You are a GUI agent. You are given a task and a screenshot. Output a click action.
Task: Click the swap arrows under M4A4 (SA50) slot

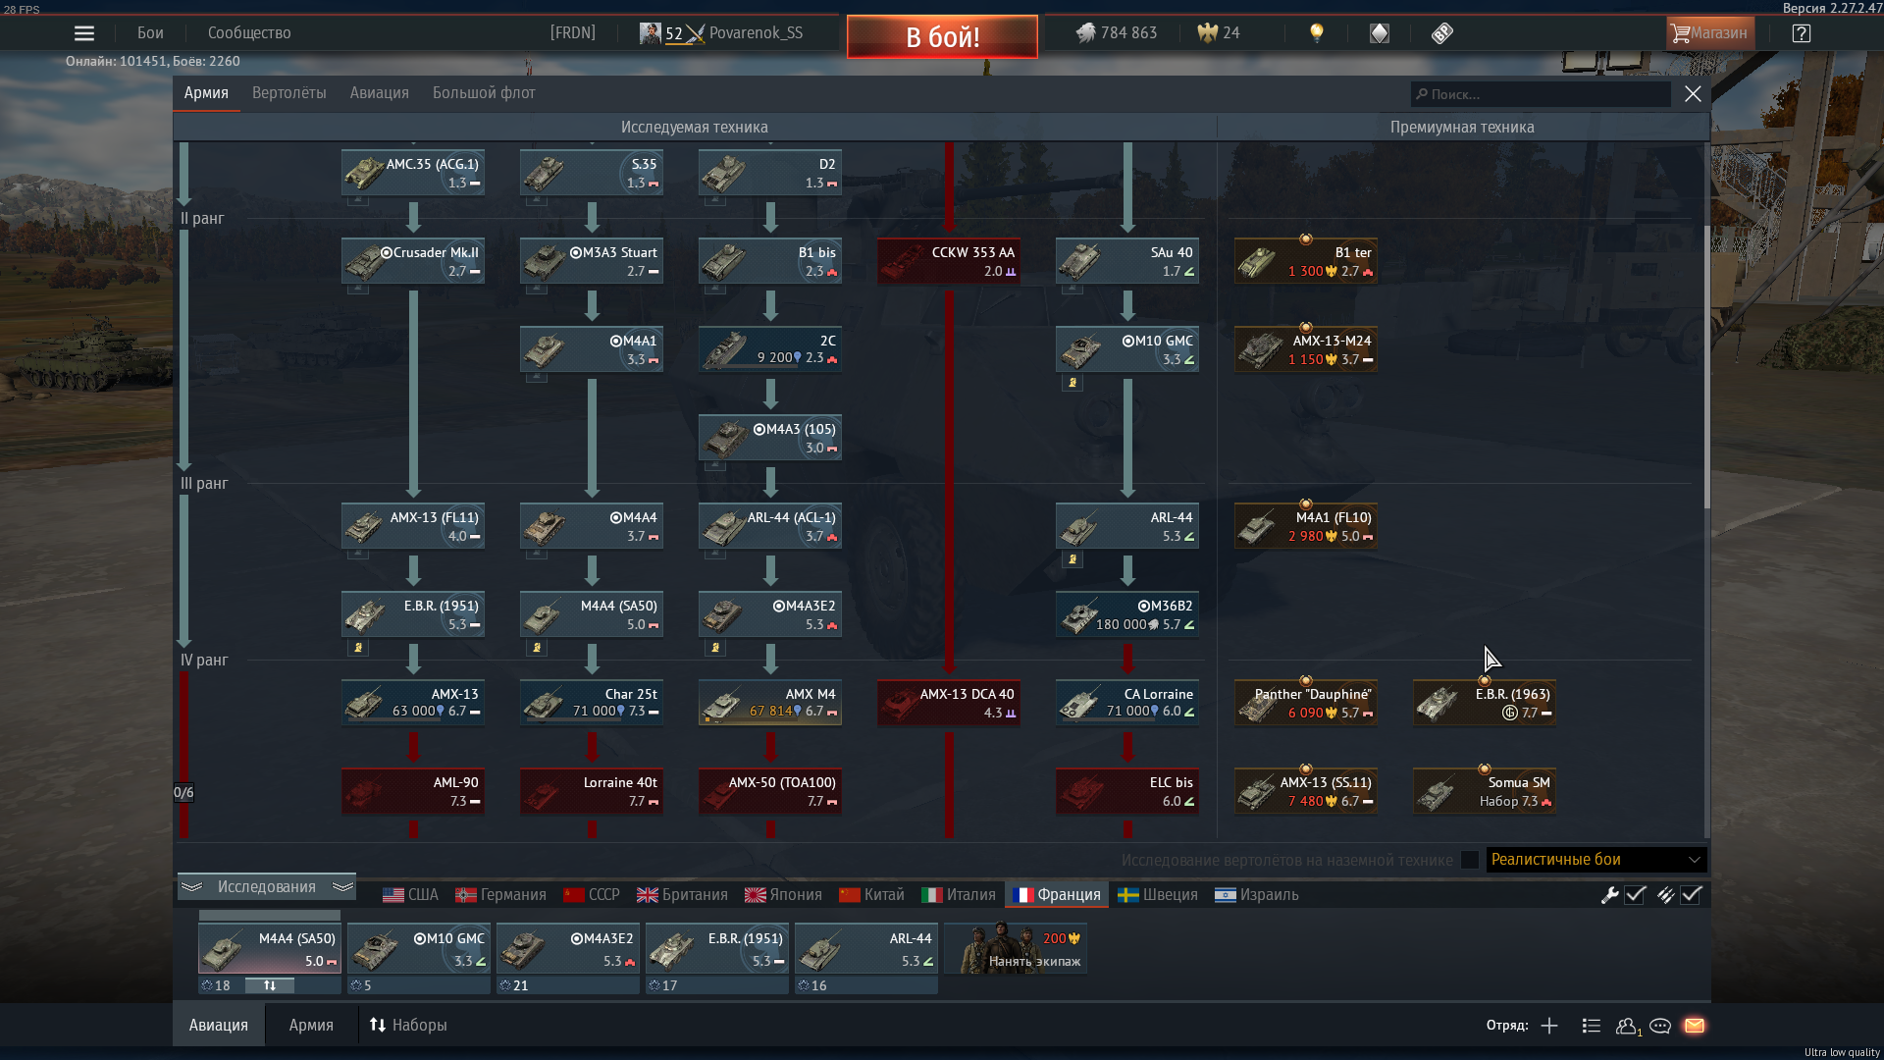pos(270,985)
